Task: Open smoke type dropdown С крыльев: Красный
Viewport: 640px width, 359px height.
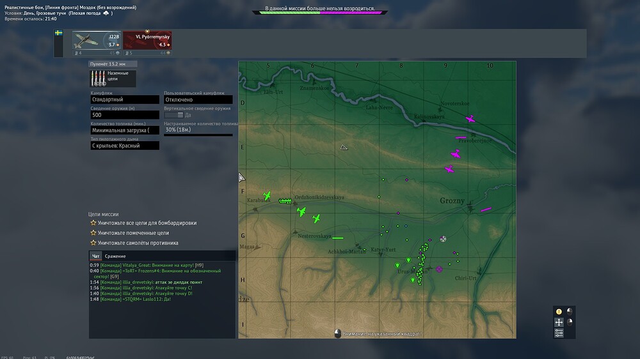Action: [x=125, y=146]
